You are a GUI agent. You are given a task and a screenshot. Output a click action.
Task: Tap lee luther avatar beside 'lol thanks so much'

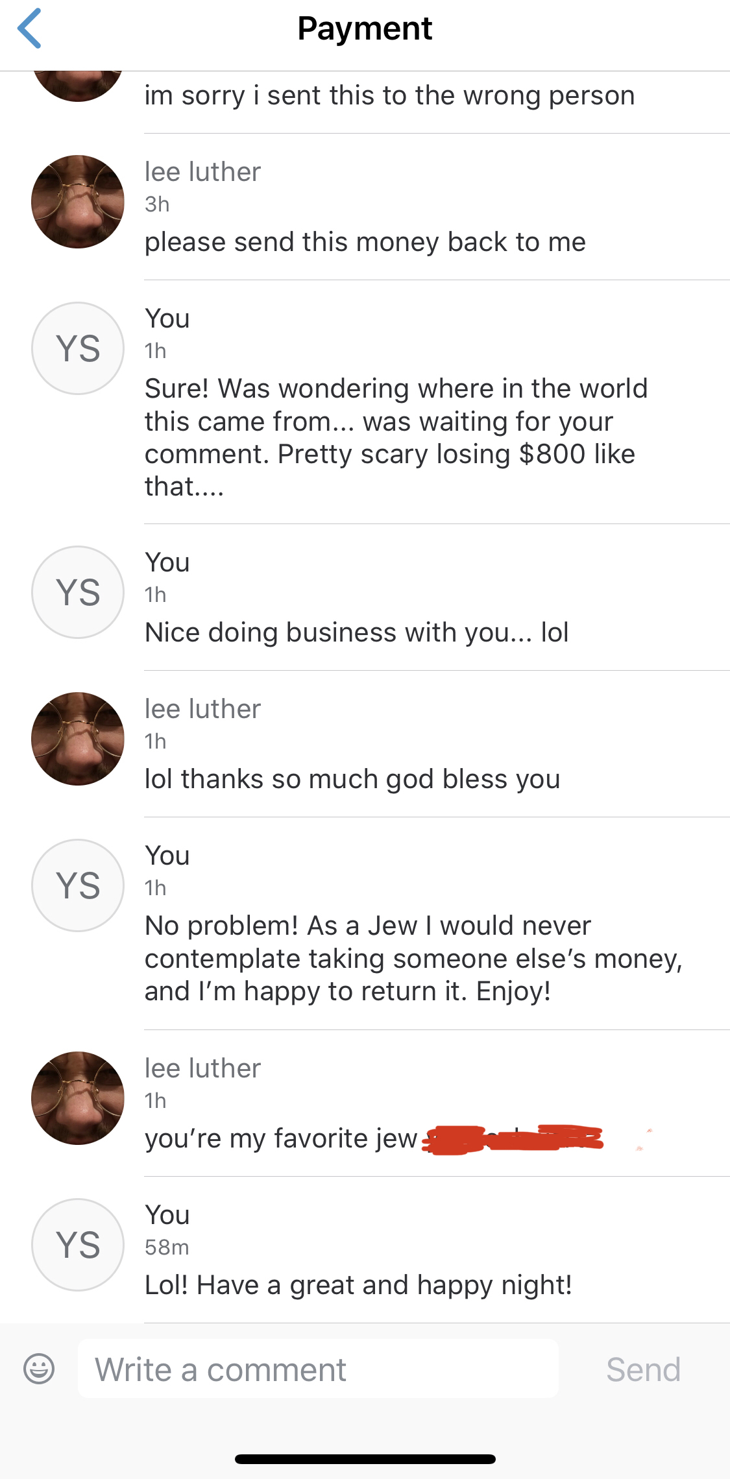pos(78,739)
